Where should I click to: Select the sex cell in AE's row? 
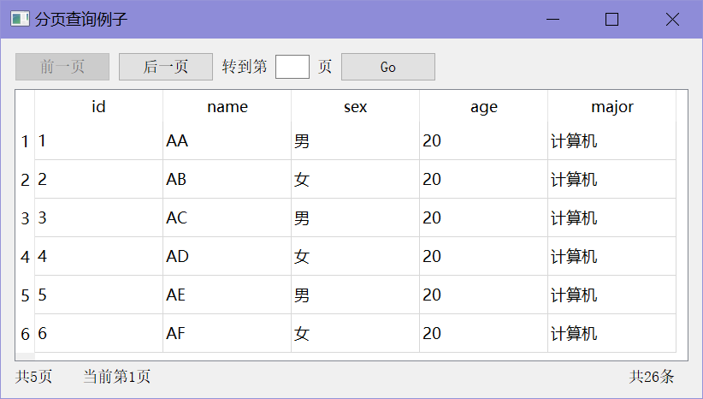[x=356, y=295]
